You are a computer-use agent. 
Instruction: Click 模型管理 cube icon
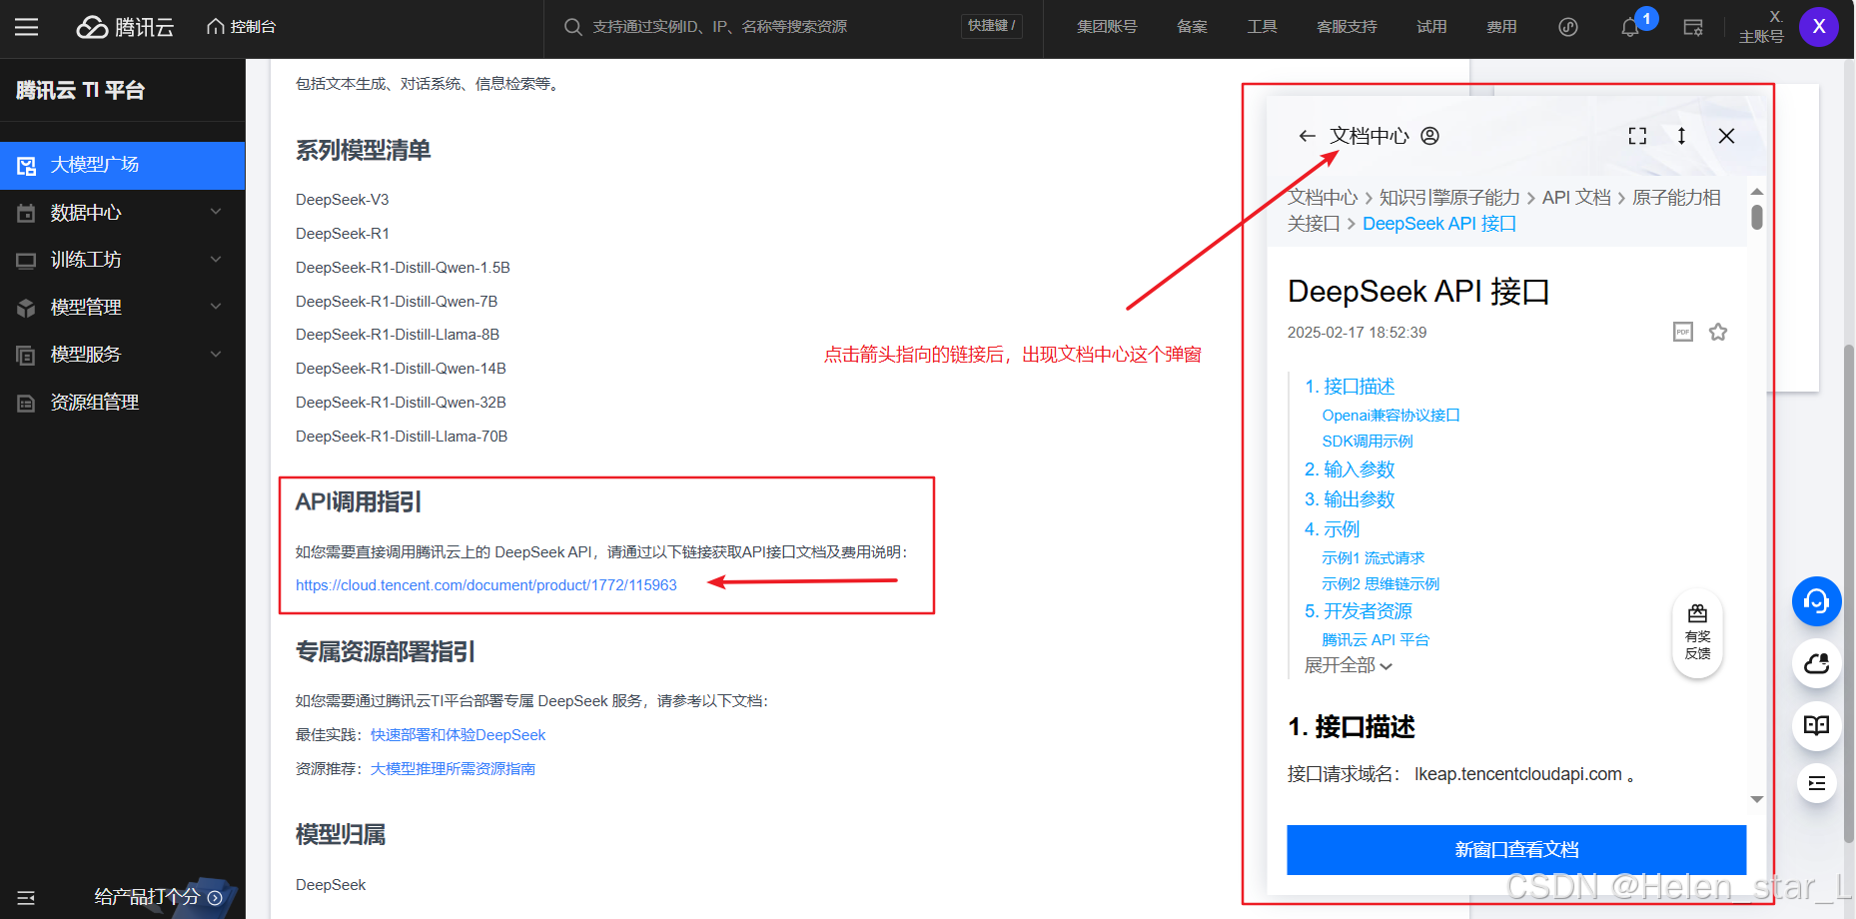coord(26,308)
